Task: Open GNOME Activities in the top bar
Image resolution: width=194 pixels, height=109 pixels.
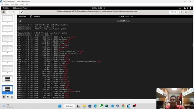Action: [x=6, y=8]
